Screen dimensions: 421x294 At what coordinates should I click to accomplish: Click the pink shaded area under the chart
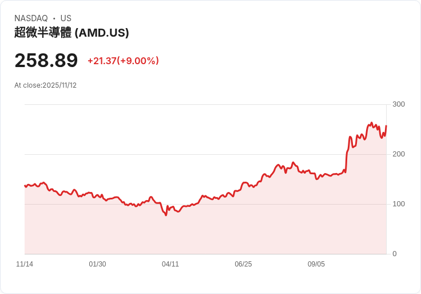pyautogui.click(x=229, y=229)
